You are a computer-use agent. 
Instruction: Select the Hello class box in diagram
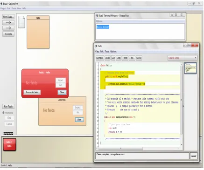tap(38, 32)
